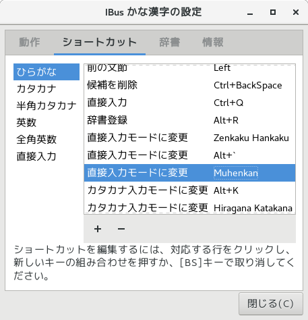Select 全角英数 mode in sidebar

[x=47, y=139]
